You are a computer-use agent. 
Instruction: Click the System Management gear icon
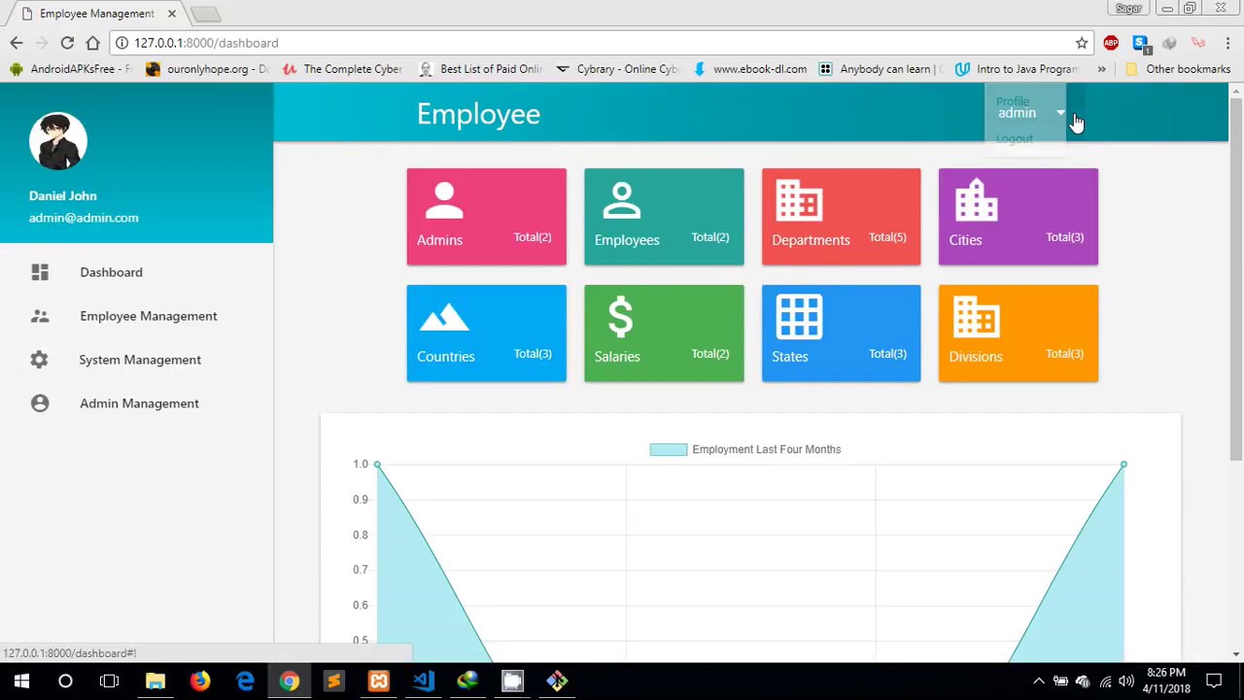coord(39,360)
